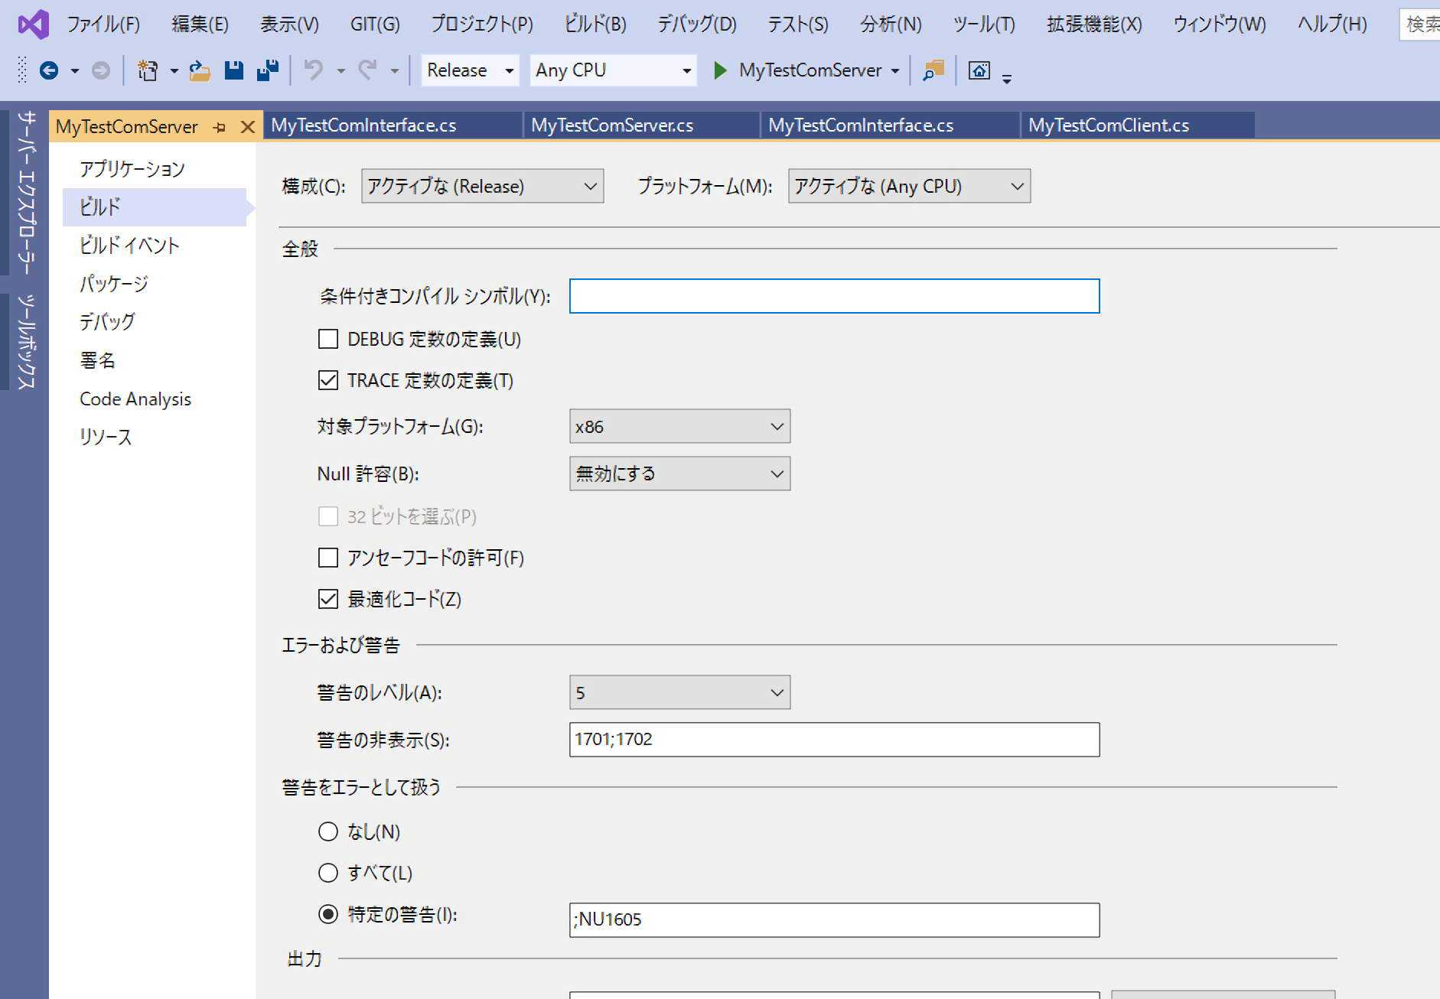Switch to the MyTestComClient.cs tab
This screenshot has width=1440, height=999.
pyautogui.click(x=1108, y=125)
